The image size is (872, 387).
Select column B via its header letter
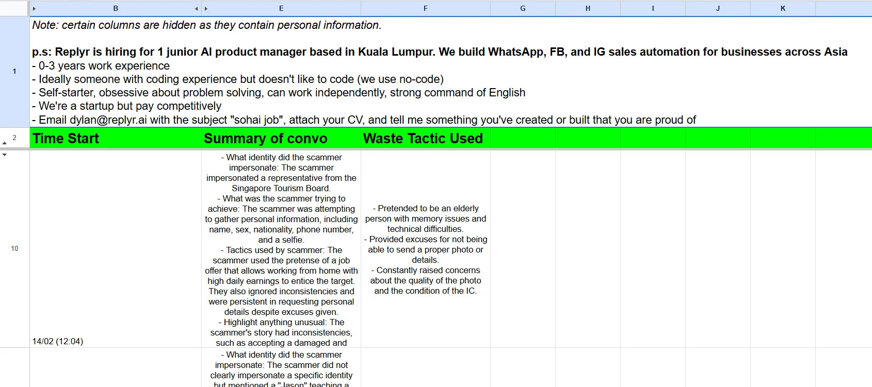[116, 9]
